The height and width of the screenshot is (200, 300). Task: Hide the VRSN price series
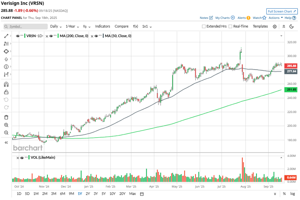[x=18, y=36]
